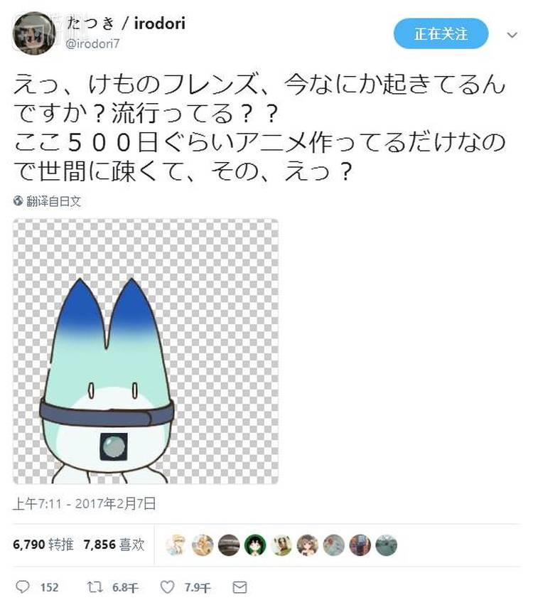
Task: Like the tweet with heart icon
Action: coord(168,587)
